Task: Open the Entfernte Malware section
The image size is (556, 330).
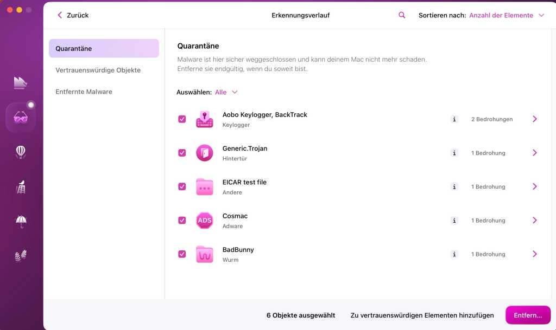Action: 84,92
